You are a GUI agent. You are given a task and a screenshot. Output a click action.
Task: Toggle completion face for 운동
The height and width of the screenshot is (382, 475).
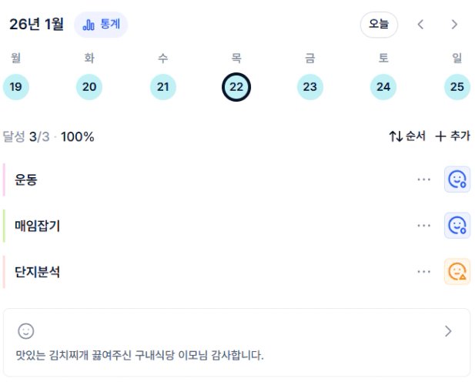pyautogui.click(x=457, y=179)
